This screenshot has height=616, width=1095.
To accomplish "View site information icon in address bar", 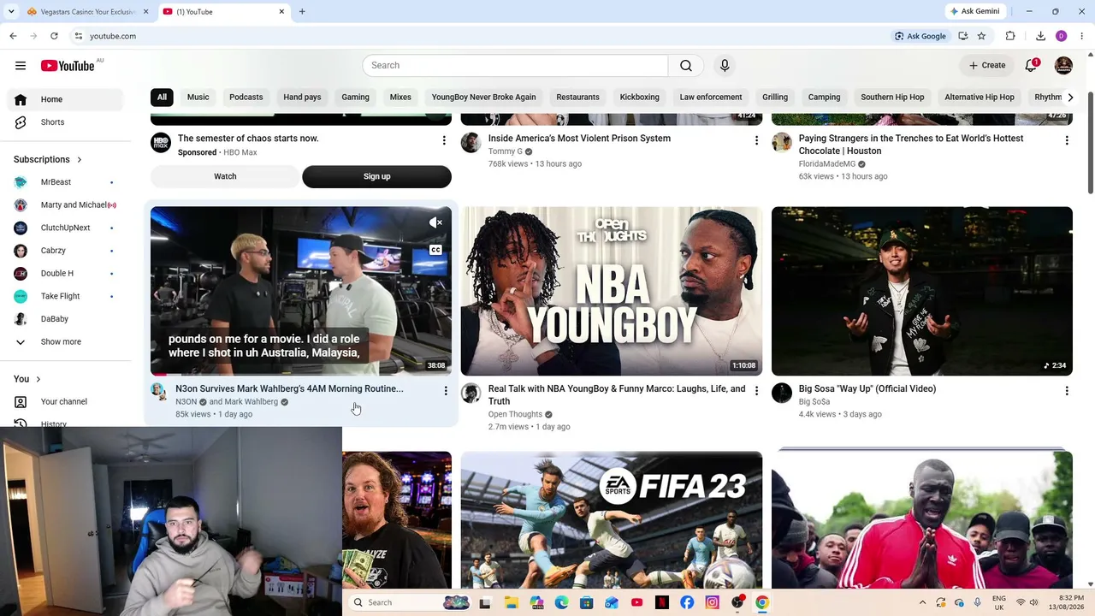I will [78, 36].
